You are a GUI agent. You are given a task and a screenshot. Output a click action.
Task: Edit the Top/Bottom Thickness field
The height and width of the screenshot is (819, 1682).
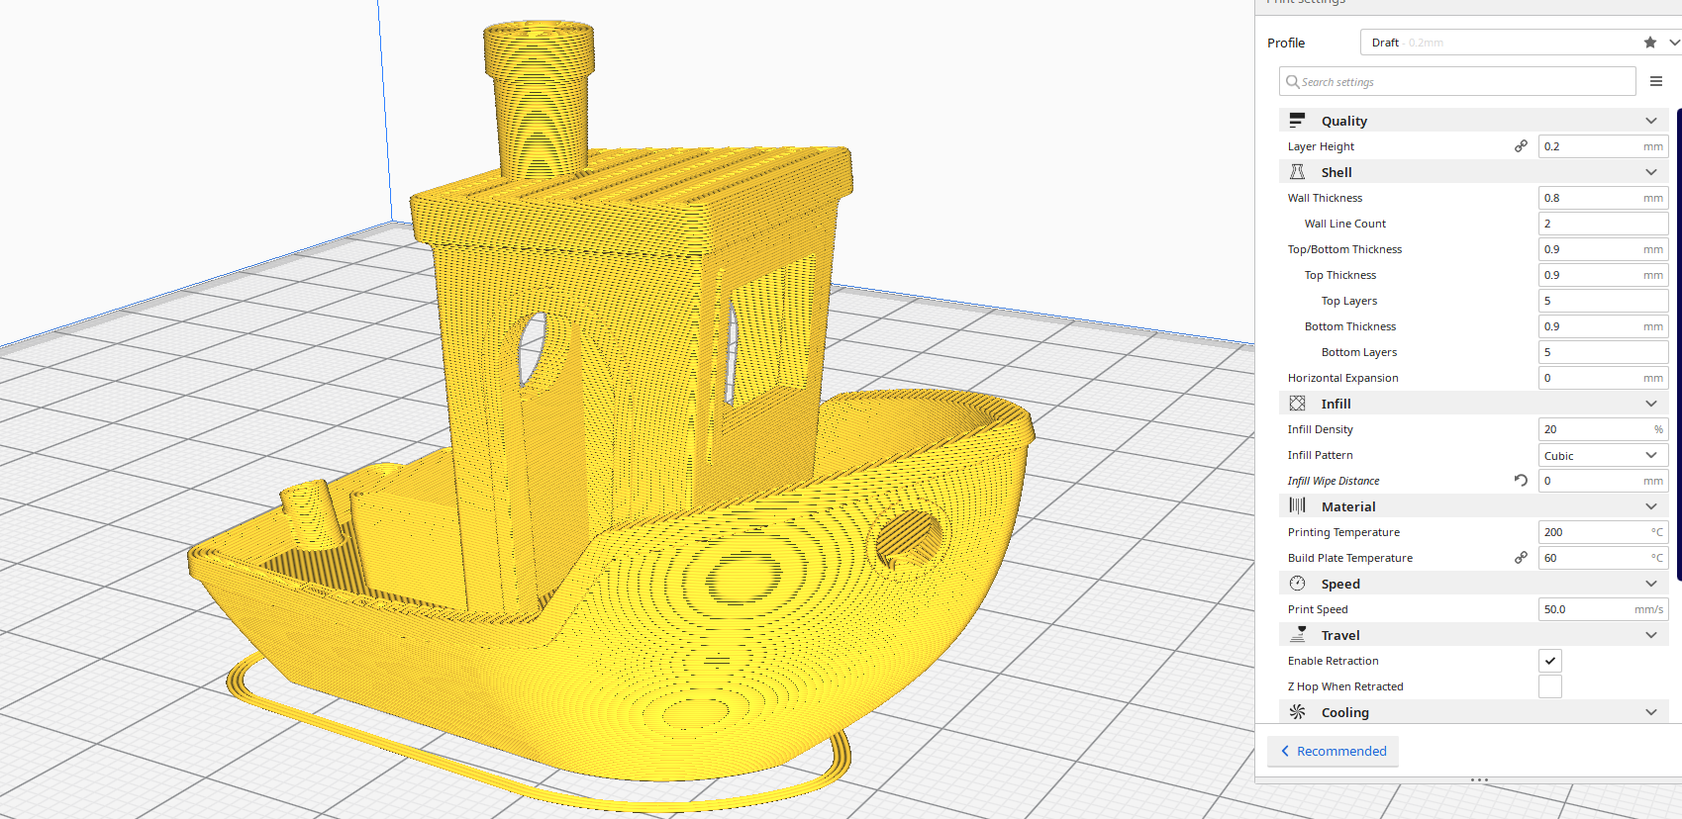click(1604, 249)
